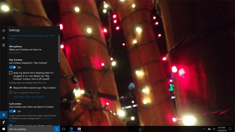Open the Feedback icon in Cortana sidebar
The height and width of the screenshot is (132, 235).
[4, 122]
